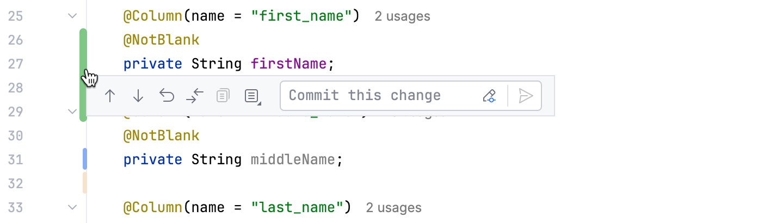Focus the 'Commit this change' message field
Viewport: 776px width, 223px height.
click(x=381, y=96)
